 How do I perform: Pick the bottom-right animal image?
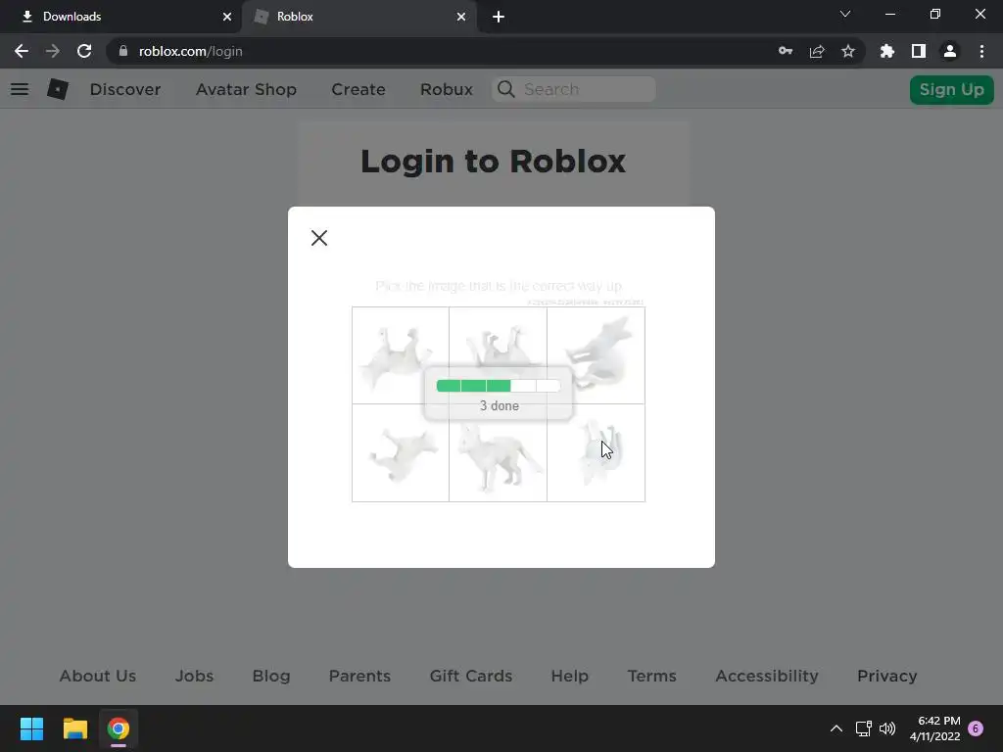596,452
